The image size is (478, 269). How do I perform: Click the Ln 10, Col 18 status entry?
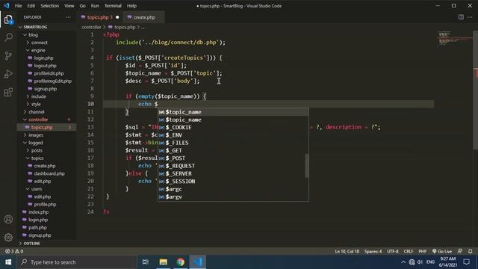point(347,251)
